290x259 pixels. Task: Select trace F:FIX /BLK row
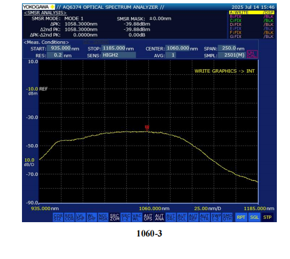(252, 32)
